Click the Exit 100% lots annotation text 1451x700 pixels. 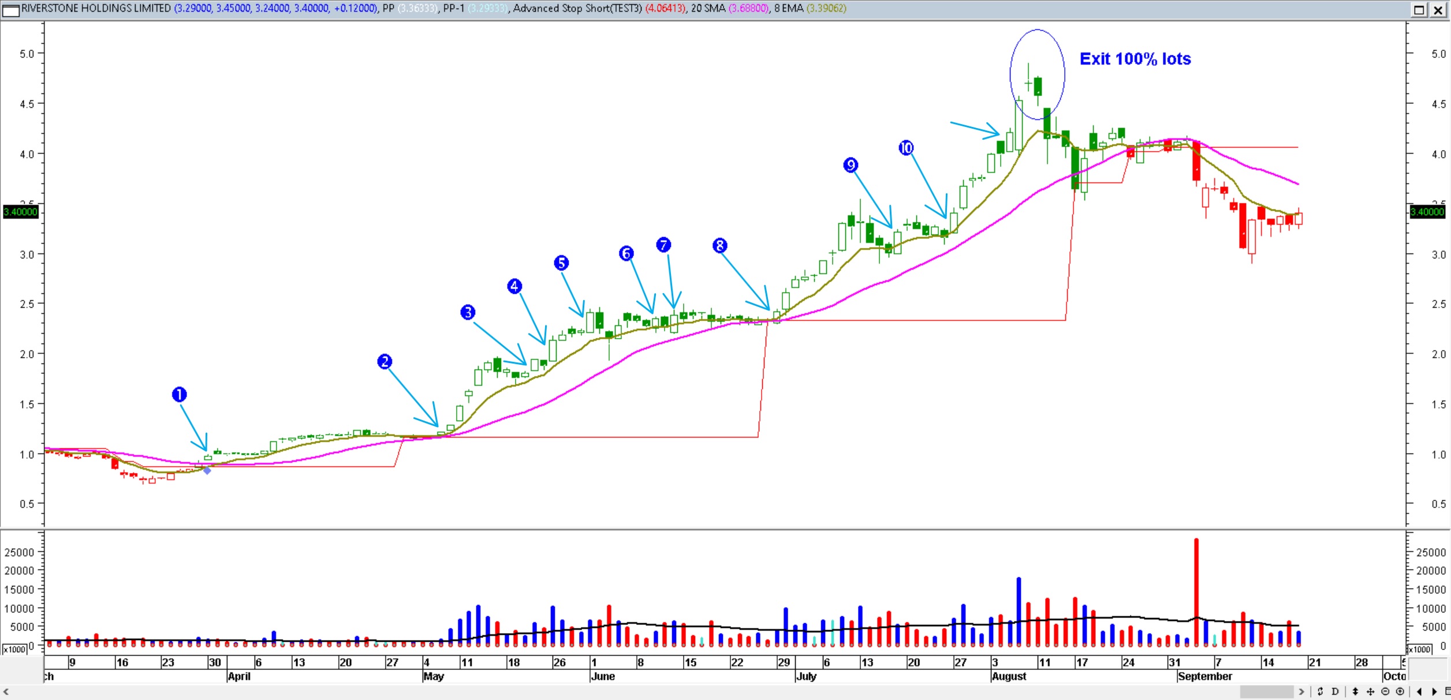click(1135, 58)
